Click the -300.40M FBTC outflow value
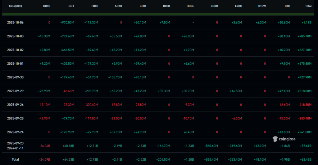Screen dimensions: 318x165 click(x=91, y=105)
